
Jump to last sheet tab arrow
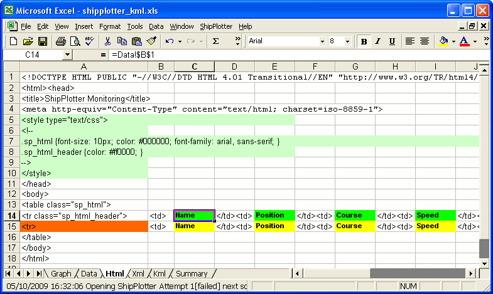pyautogui.click(x=39, y=273)
